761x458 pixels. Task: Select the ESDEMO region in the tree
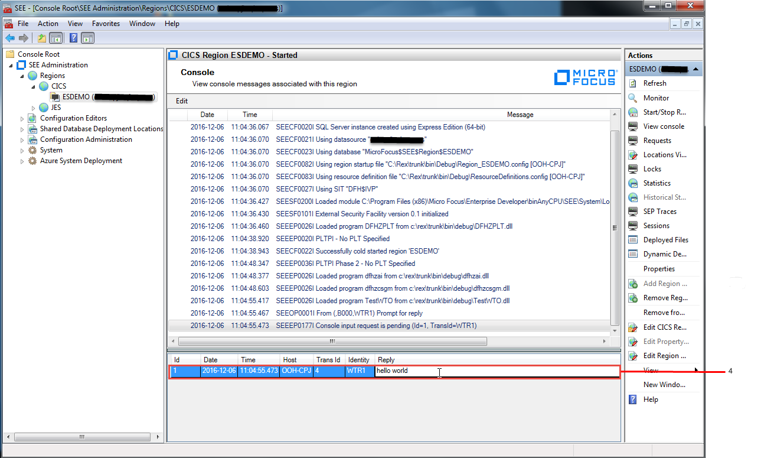[x=109, y=97]
